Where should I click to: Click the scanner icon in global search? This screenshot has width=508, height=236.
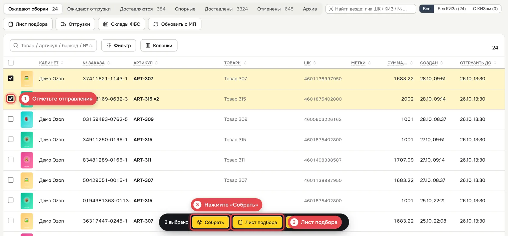[331, 9]
